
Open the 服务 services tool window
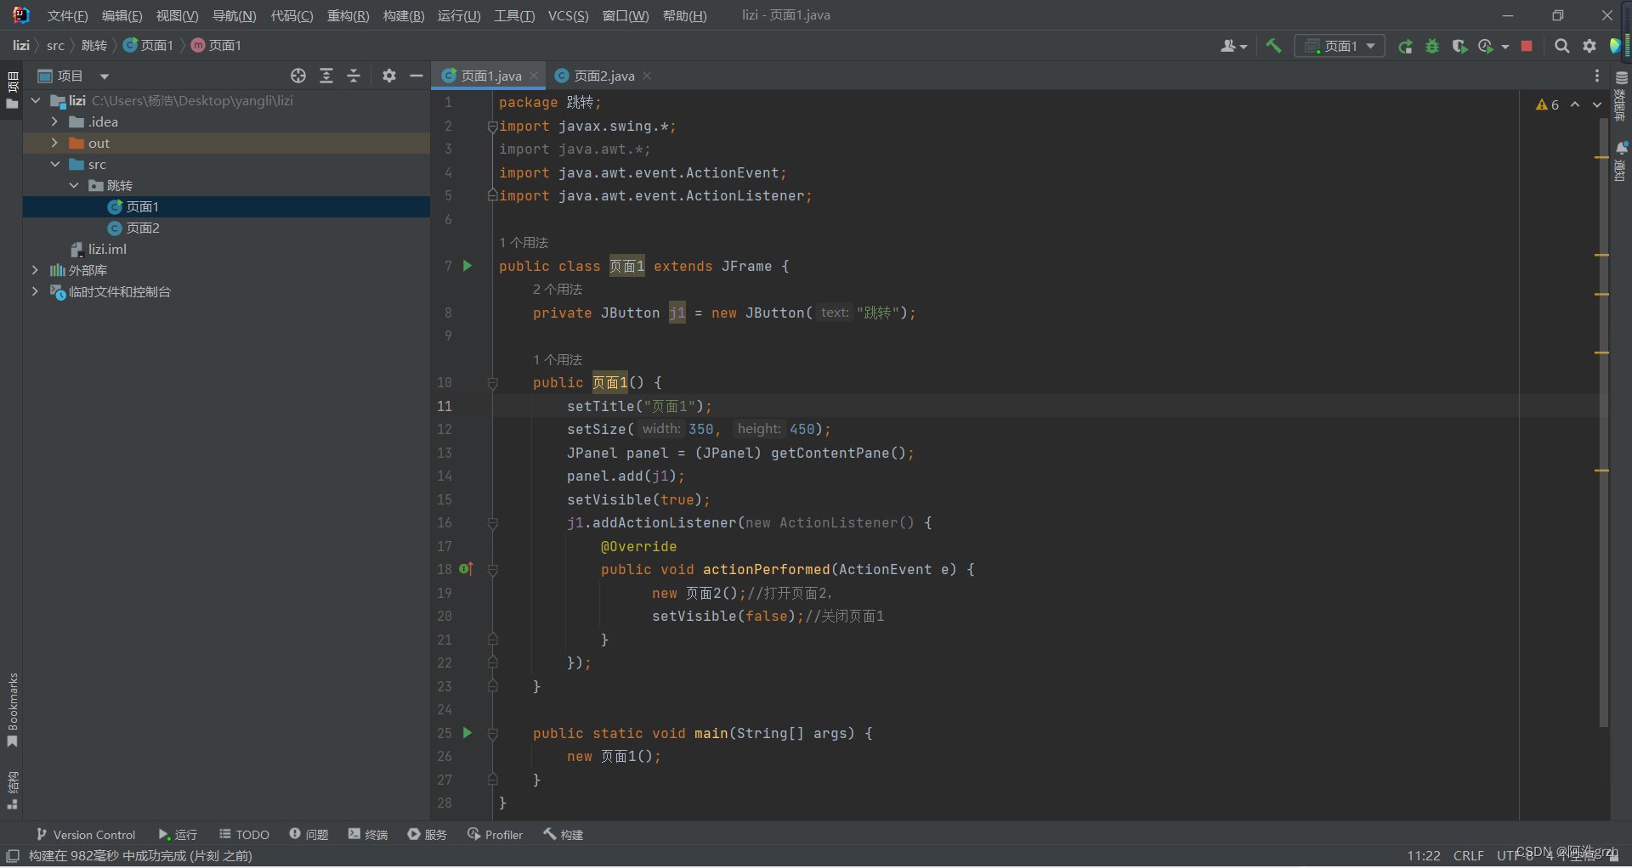(428, 835)
